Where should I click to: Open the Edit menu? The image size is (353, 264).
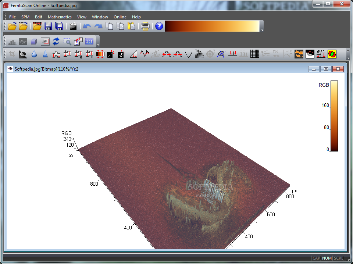tap(39, 17)
